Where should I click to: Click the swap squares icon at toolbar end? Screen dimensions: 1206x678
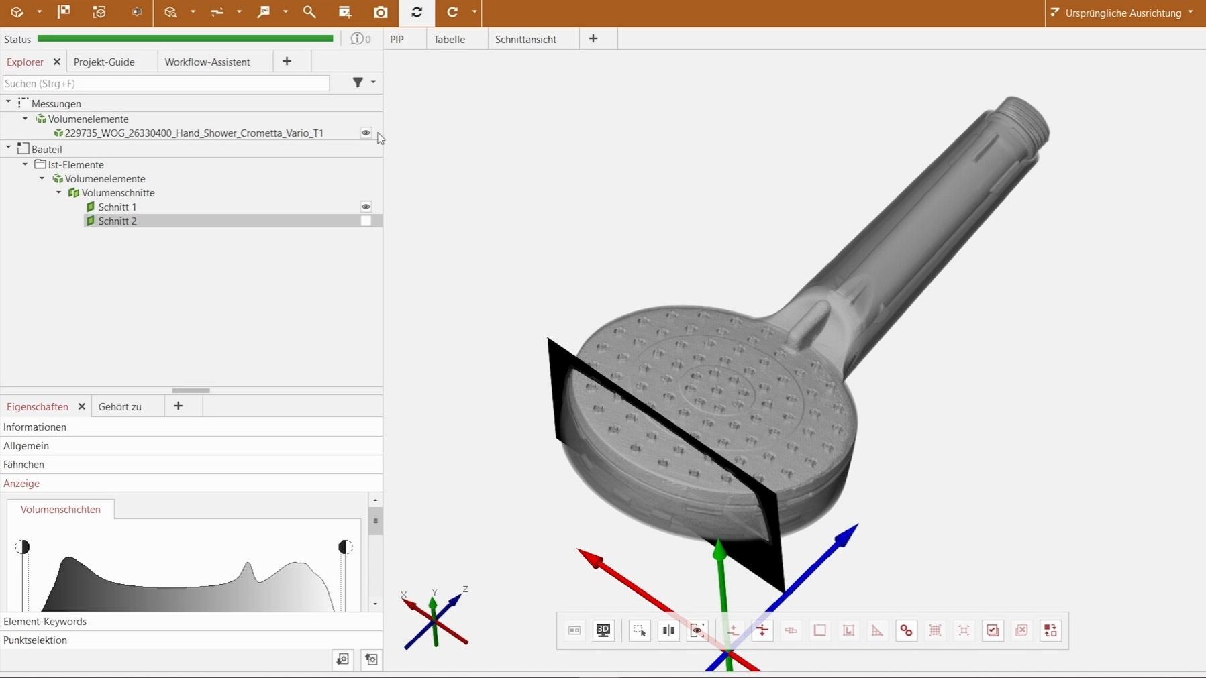[1050, 630]
